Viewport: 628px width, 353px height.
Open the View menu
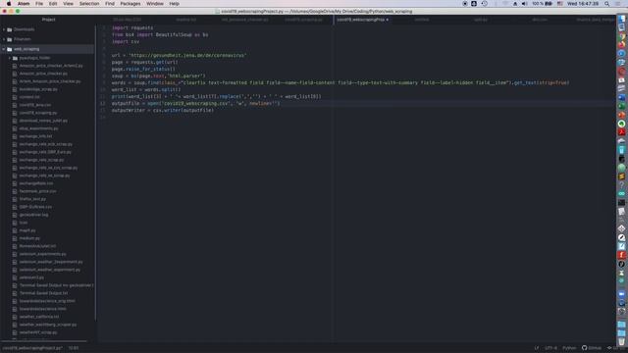click(68, 4)
